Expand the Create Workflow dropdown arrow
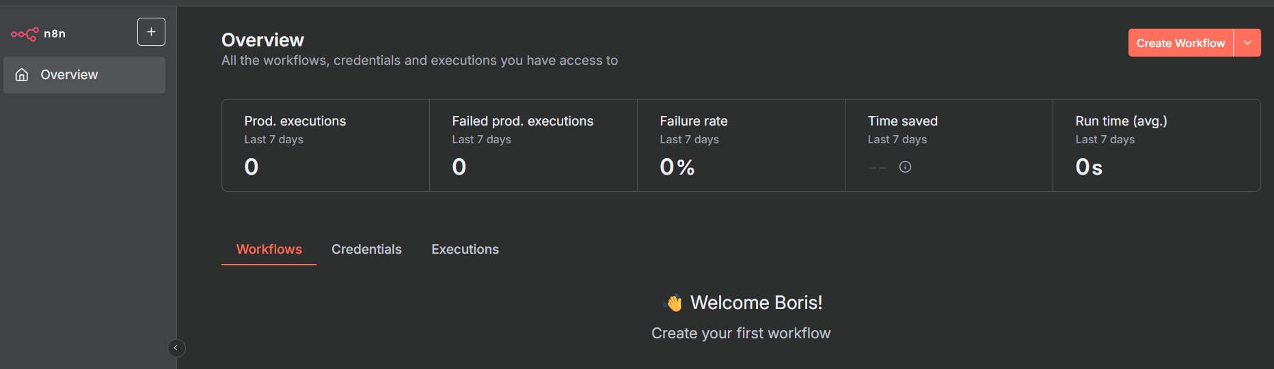 pyautogui.click(x=1247, y=43)
